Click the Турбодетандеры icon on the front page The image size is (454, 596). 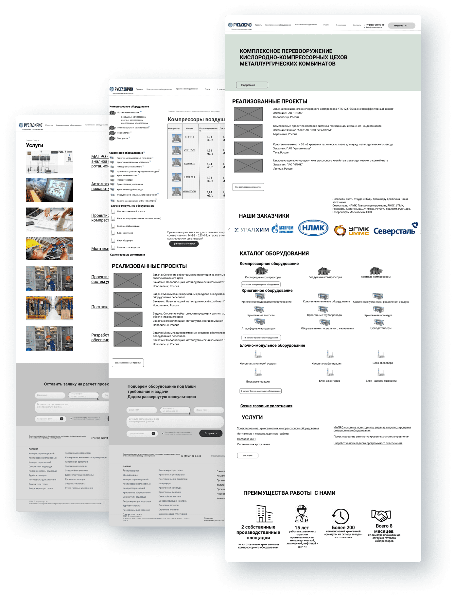click(378, 323)
